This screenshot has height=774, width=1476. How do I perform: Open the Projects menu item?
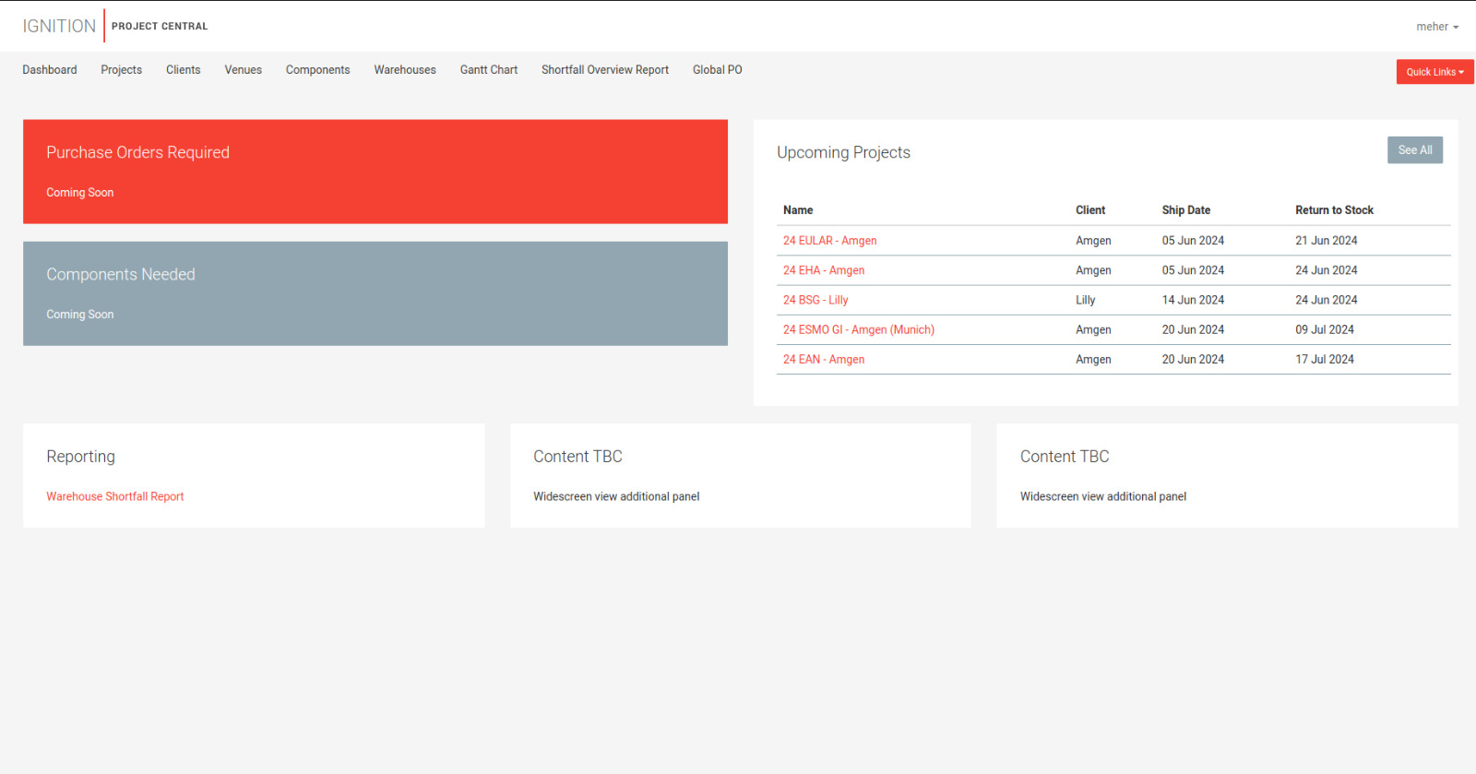121,70
